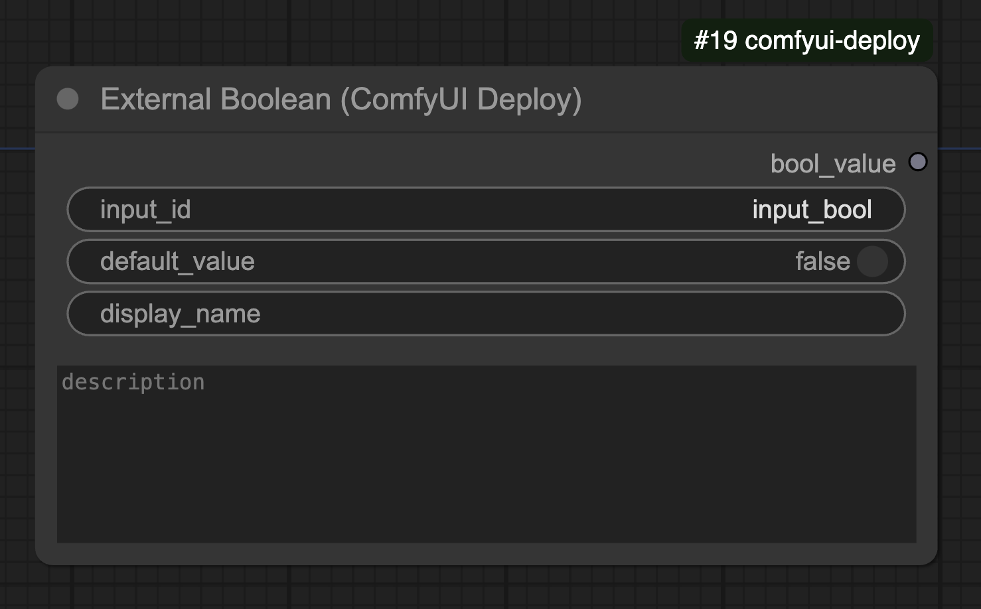Click the default_value widget row
Screen dimensions: 981x609
[486, 261]
